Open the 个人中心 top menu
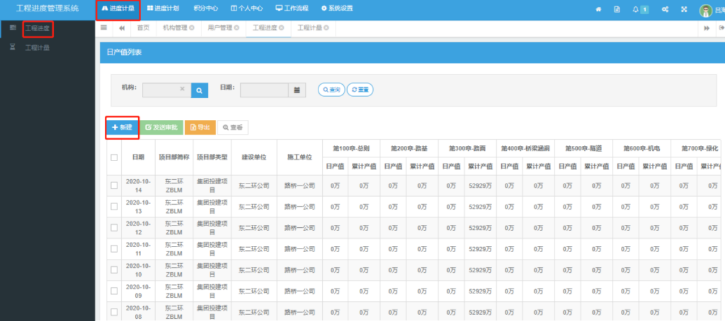 click(247, 8)
